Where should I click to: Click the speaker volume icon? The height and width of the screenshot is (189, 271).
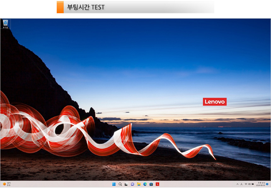249,184
